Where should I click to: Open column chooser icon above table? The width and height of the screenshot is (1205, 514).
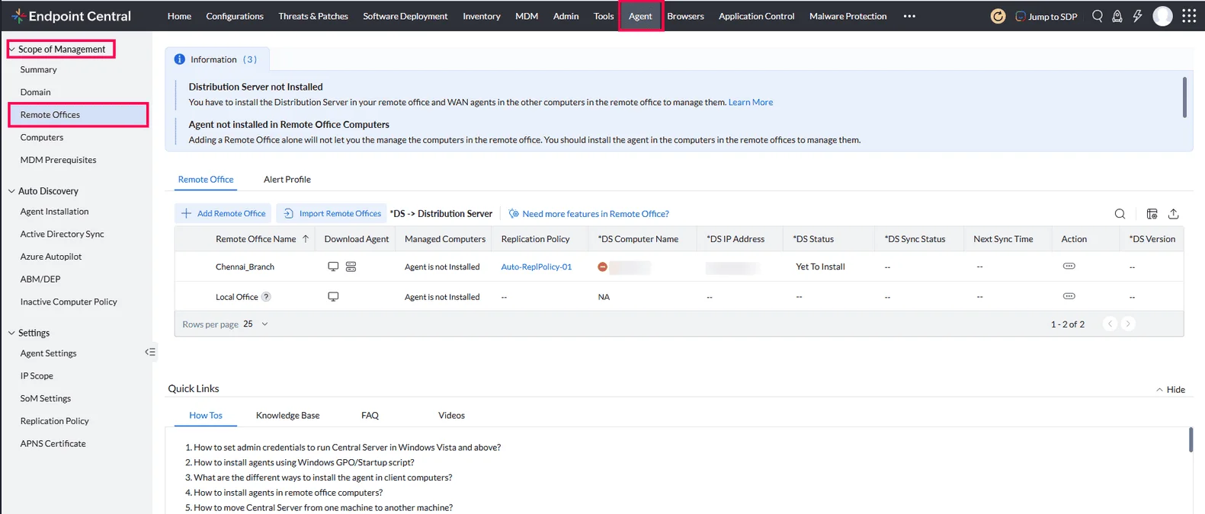(x=1152, y=214)
